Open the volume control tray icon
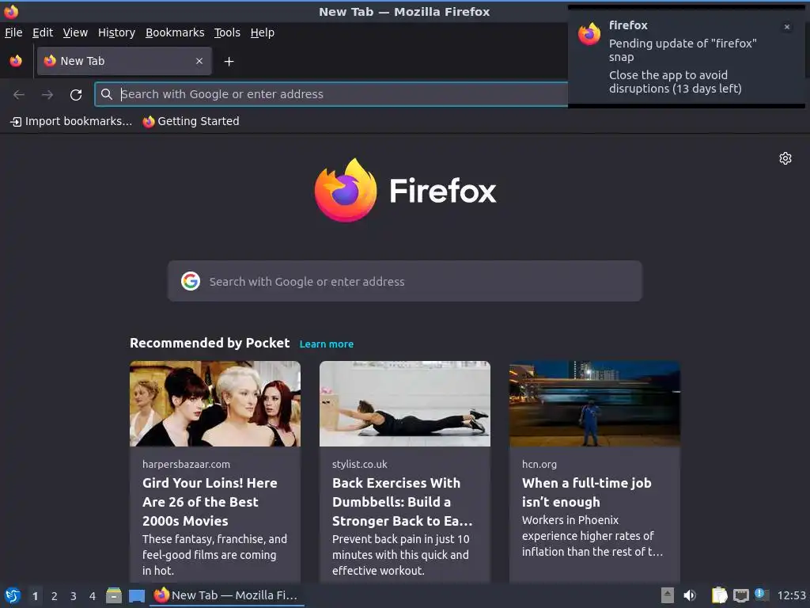The height and width of the screenshot is (608, 810). point(690,595)
